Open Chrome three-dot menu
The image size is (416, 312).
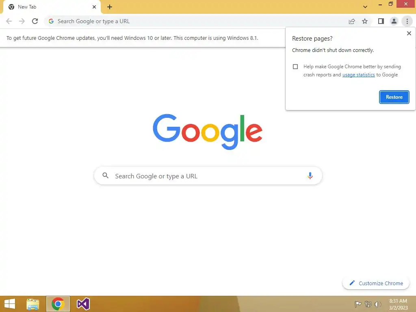(x=407, y=21)
